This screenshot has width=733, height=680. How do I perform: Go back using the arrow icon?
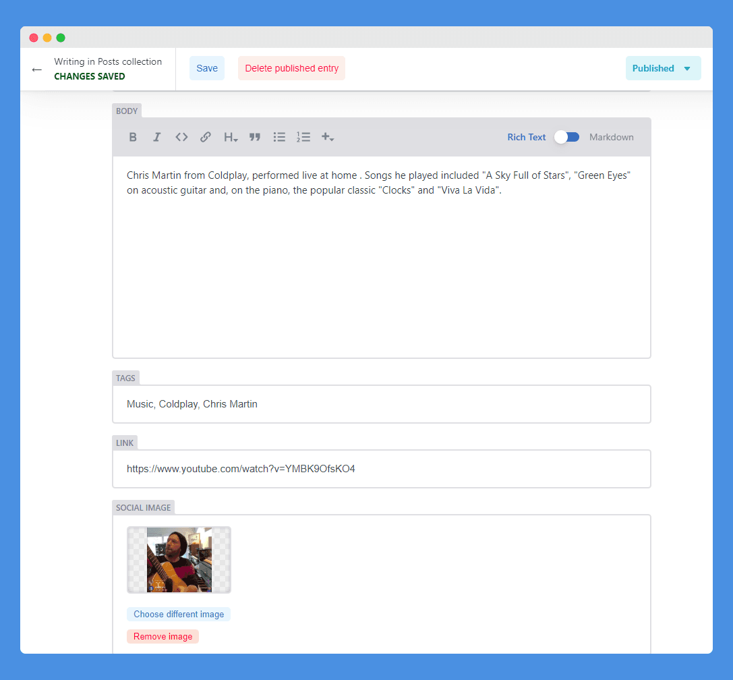coord(37,68)
